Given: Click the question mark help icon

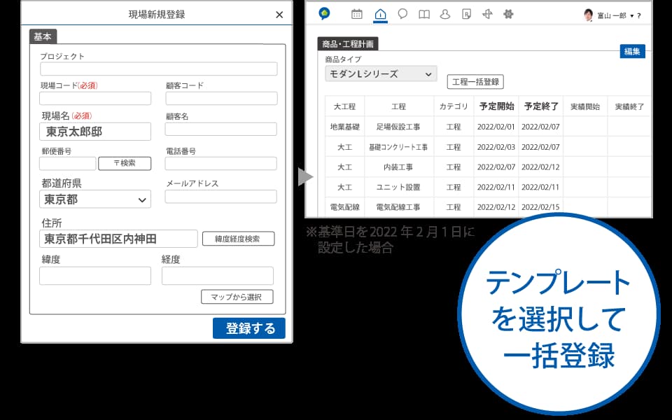Looking at the screenshot, I should point(639,16).
